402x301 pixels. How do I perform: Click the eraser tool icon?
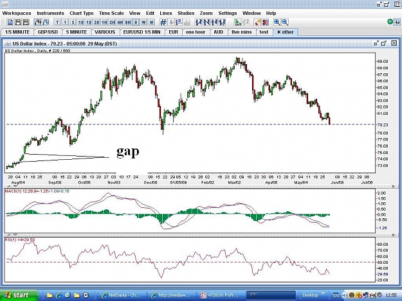click(257, 22)
